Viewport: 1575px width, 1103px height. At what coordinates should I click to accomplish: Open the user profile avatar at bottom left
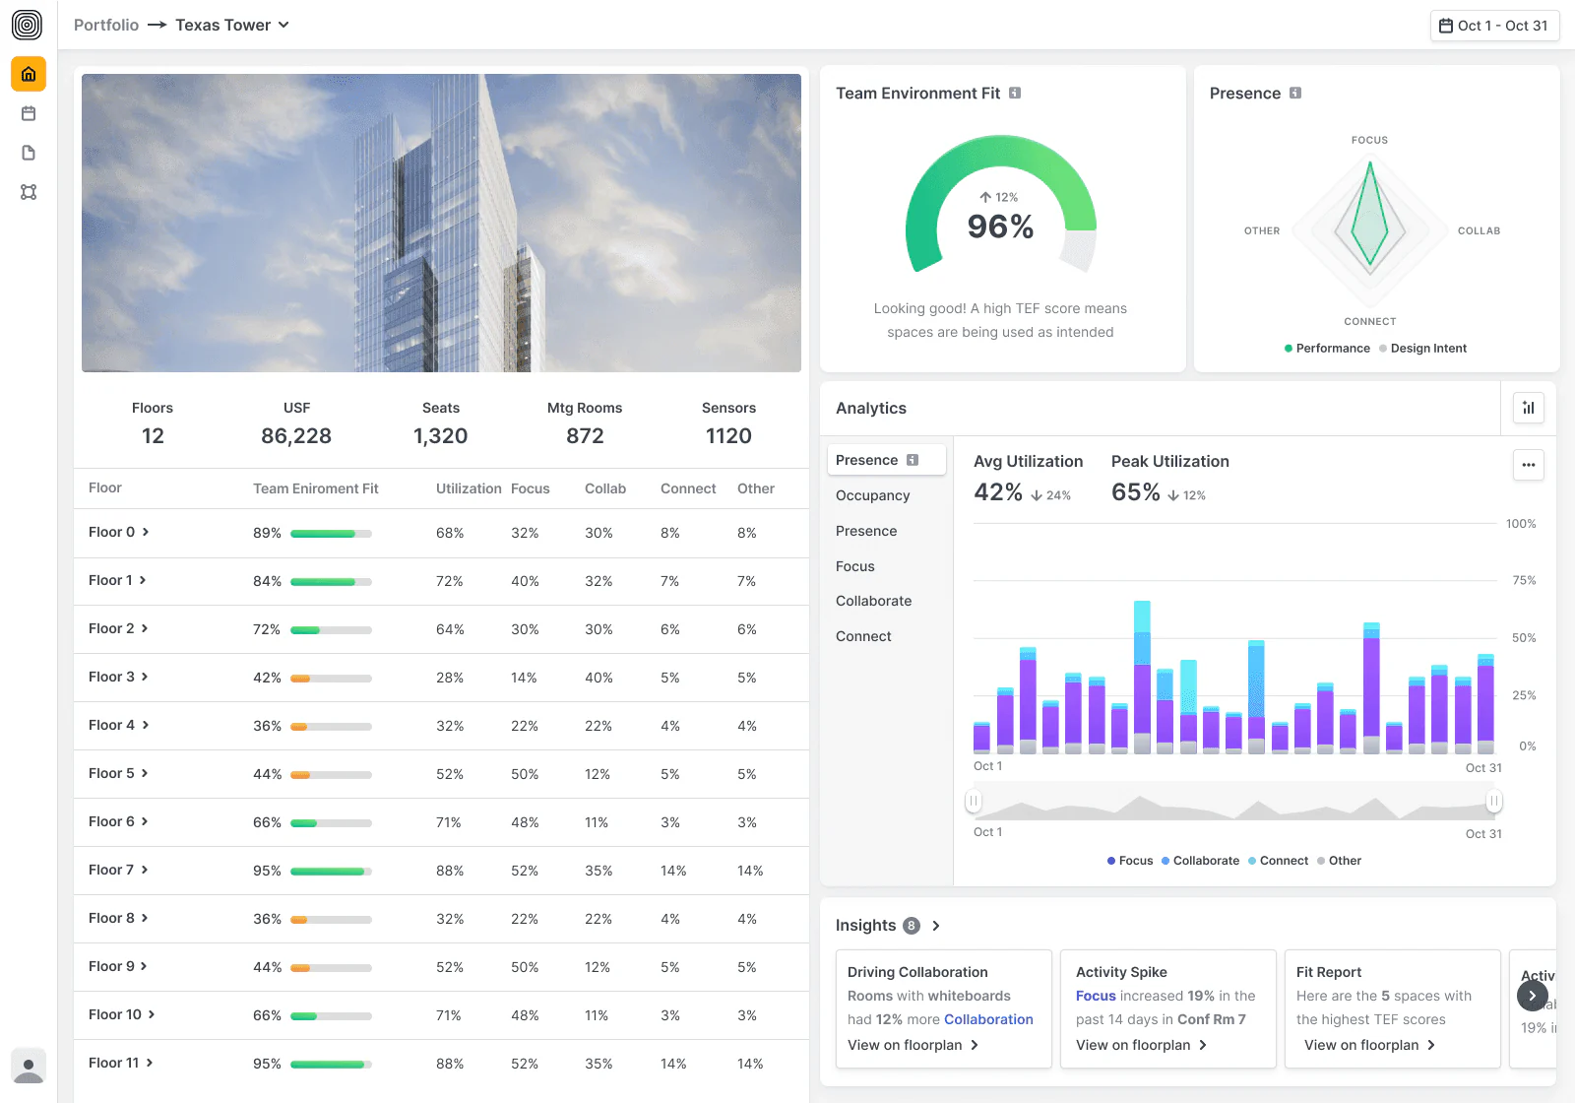click(29, 1066)
